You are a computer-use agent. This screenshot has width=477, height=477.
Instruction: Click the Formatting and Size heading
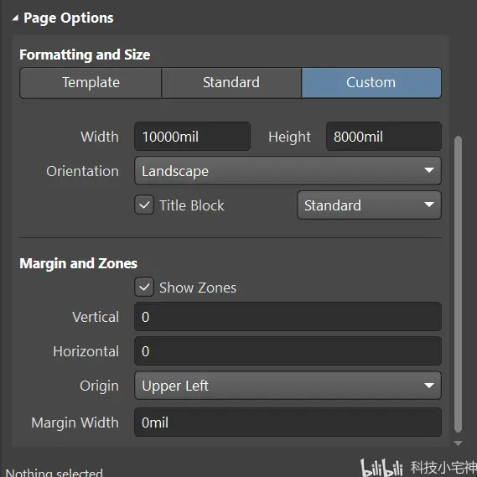pos(85,54)
